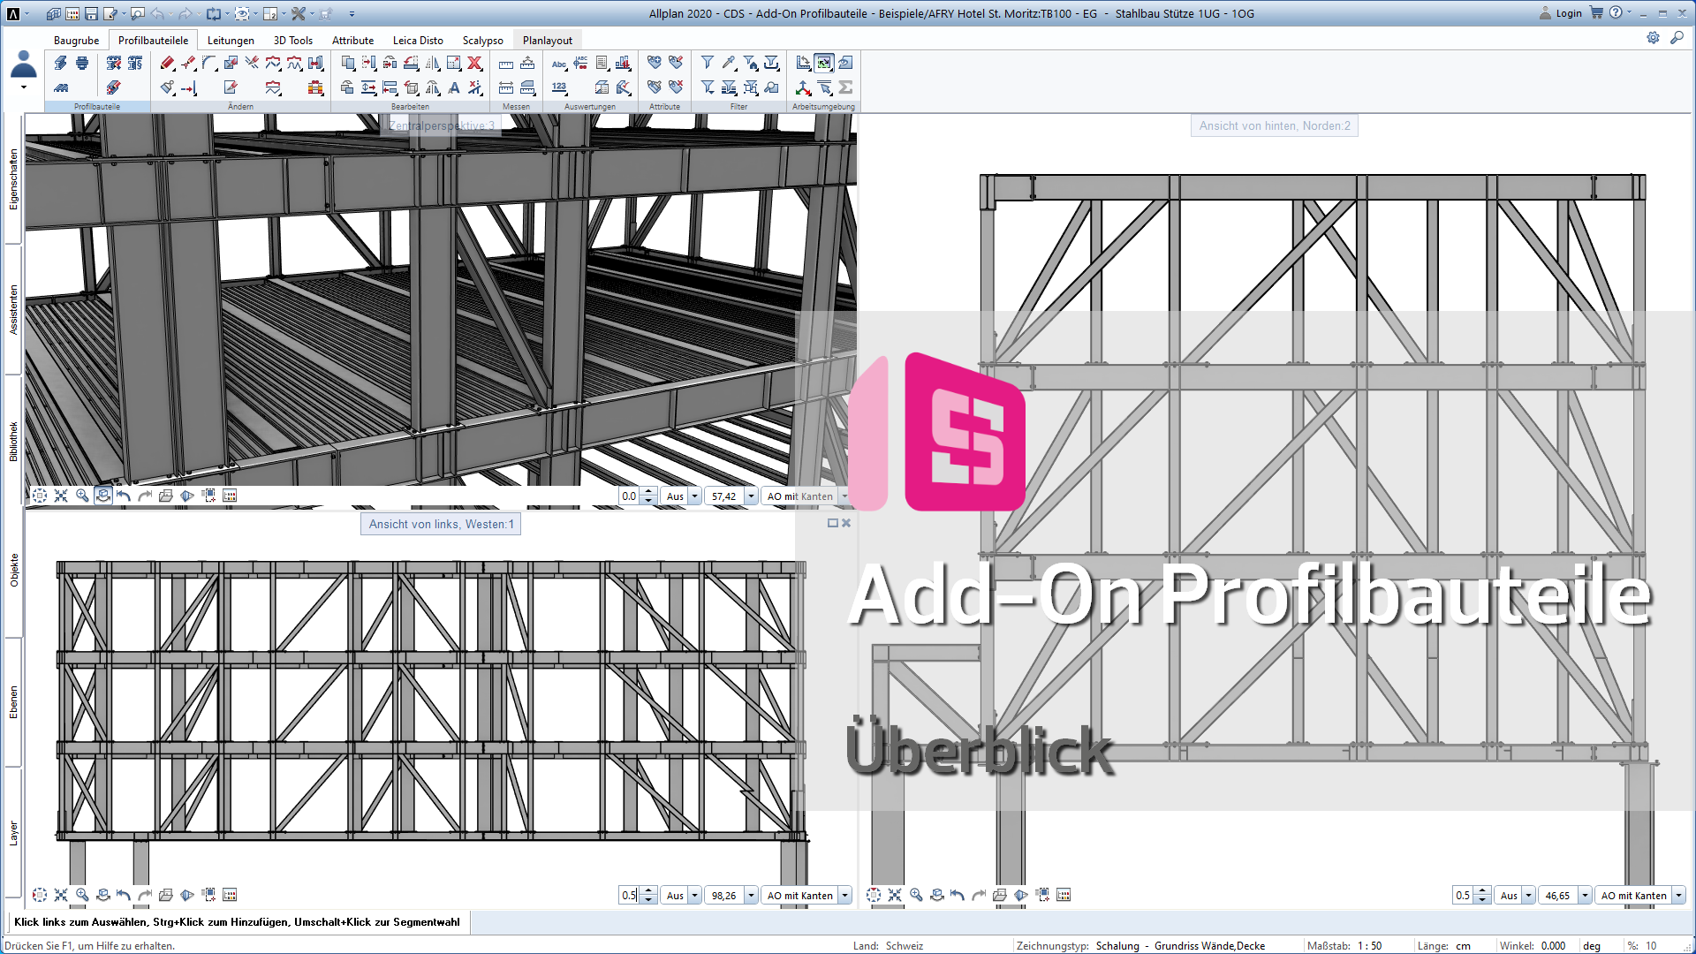1696x954 pixels.
Task: Open the 'Aus' dropdown in perspective viewport
Action: point(694,496)
